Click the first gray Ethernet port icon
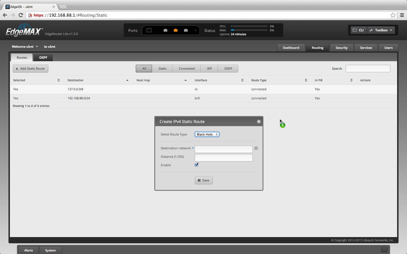The width and height of the screenshot is (407, 254). pyautogui.click(x=165, y=30)
